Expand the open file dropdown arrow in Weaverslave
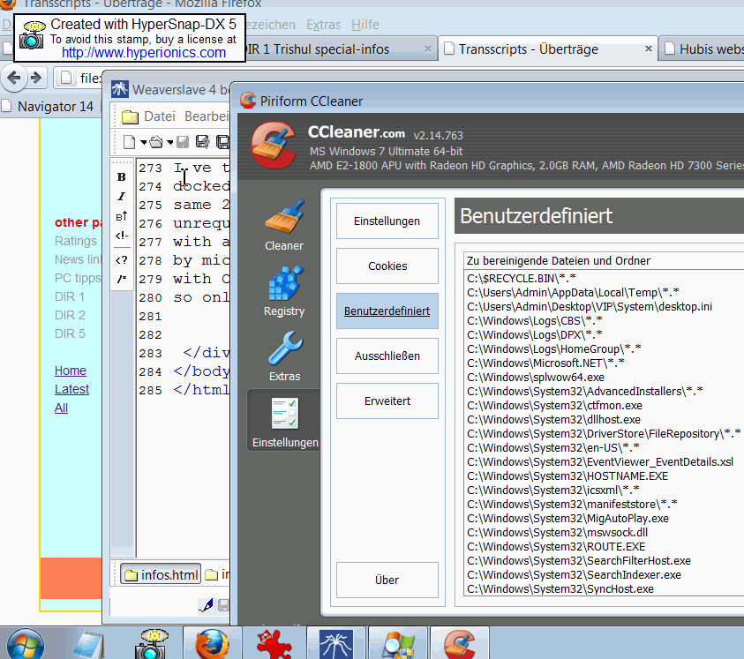 pyautogui.click(x=169, y=142)
